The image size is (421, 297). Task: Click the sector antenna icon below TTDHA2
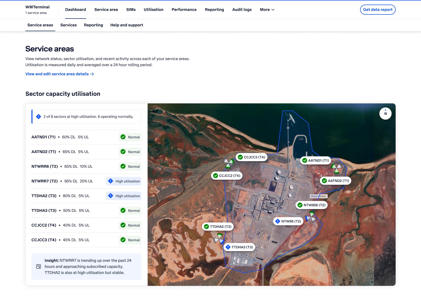[x=219, y=239]
